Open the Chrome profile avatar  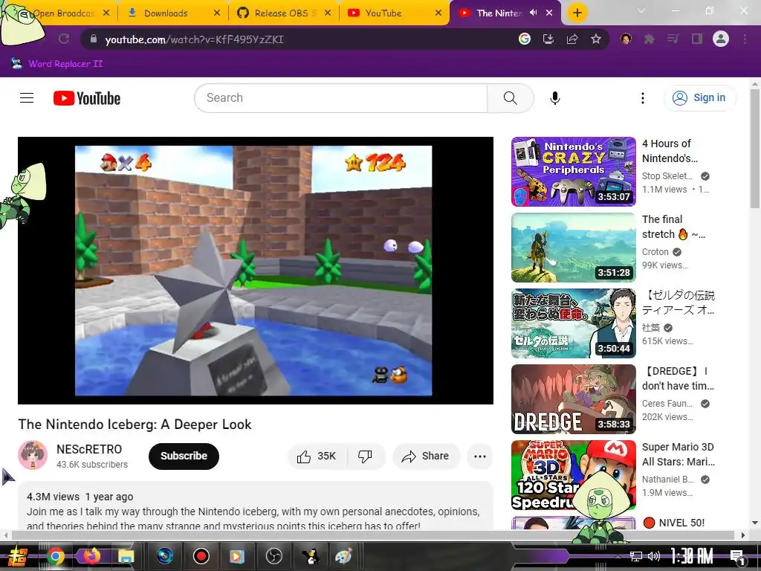[x=721, y=39]
